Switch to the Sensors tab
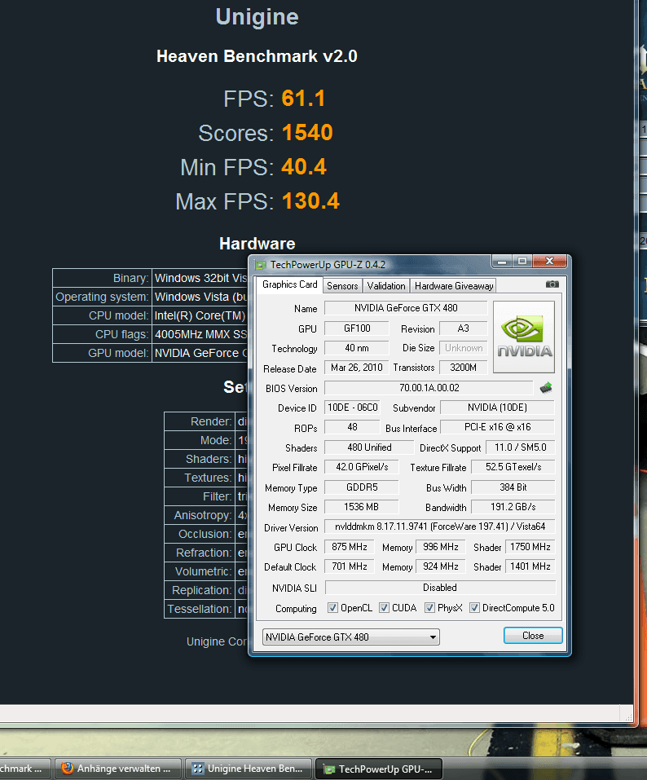 pyautogui.click(x=342, y=286)
